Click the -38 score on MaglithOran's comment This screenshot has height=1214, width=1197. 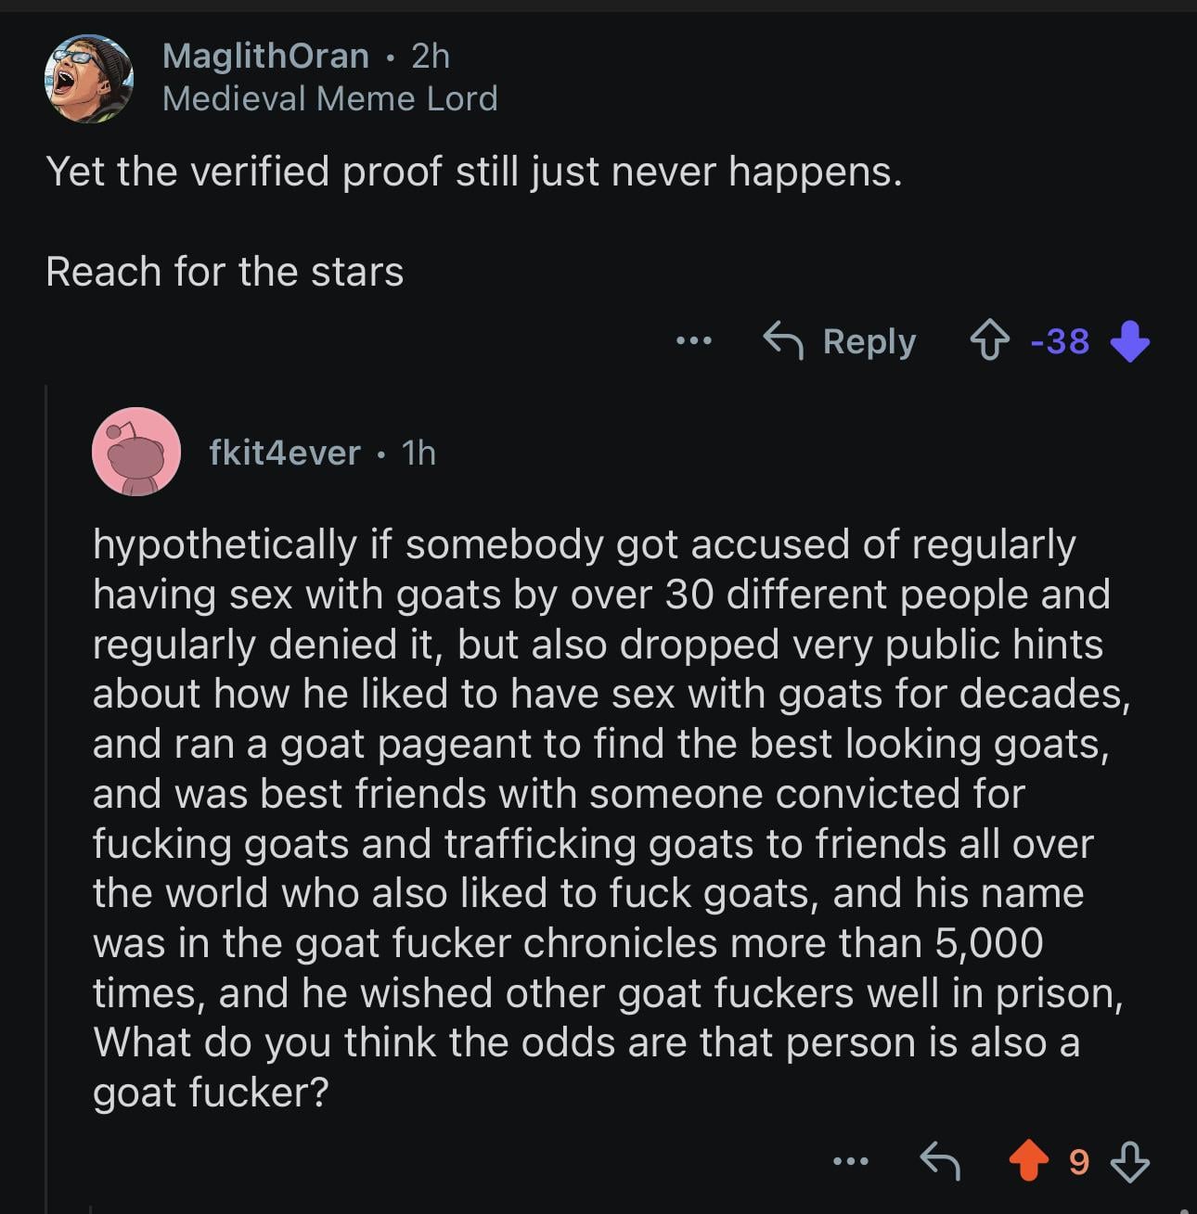pos(1060,341)
